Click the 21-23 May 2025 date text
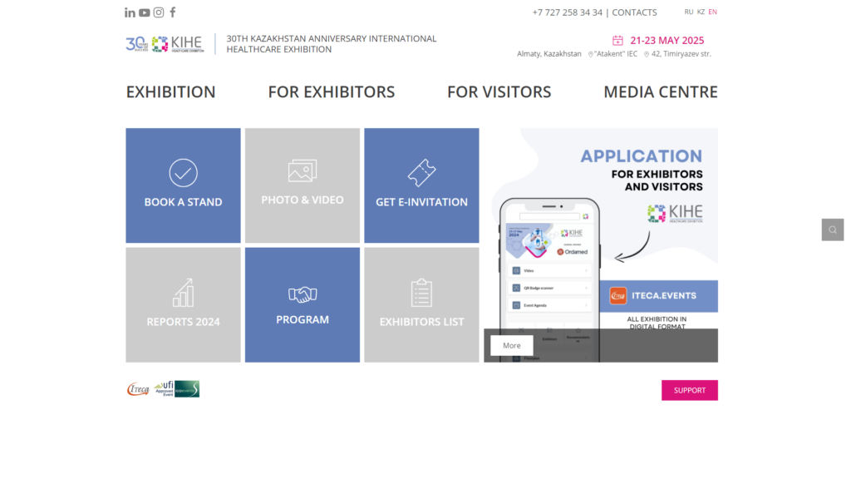 (x=667, y=41)
